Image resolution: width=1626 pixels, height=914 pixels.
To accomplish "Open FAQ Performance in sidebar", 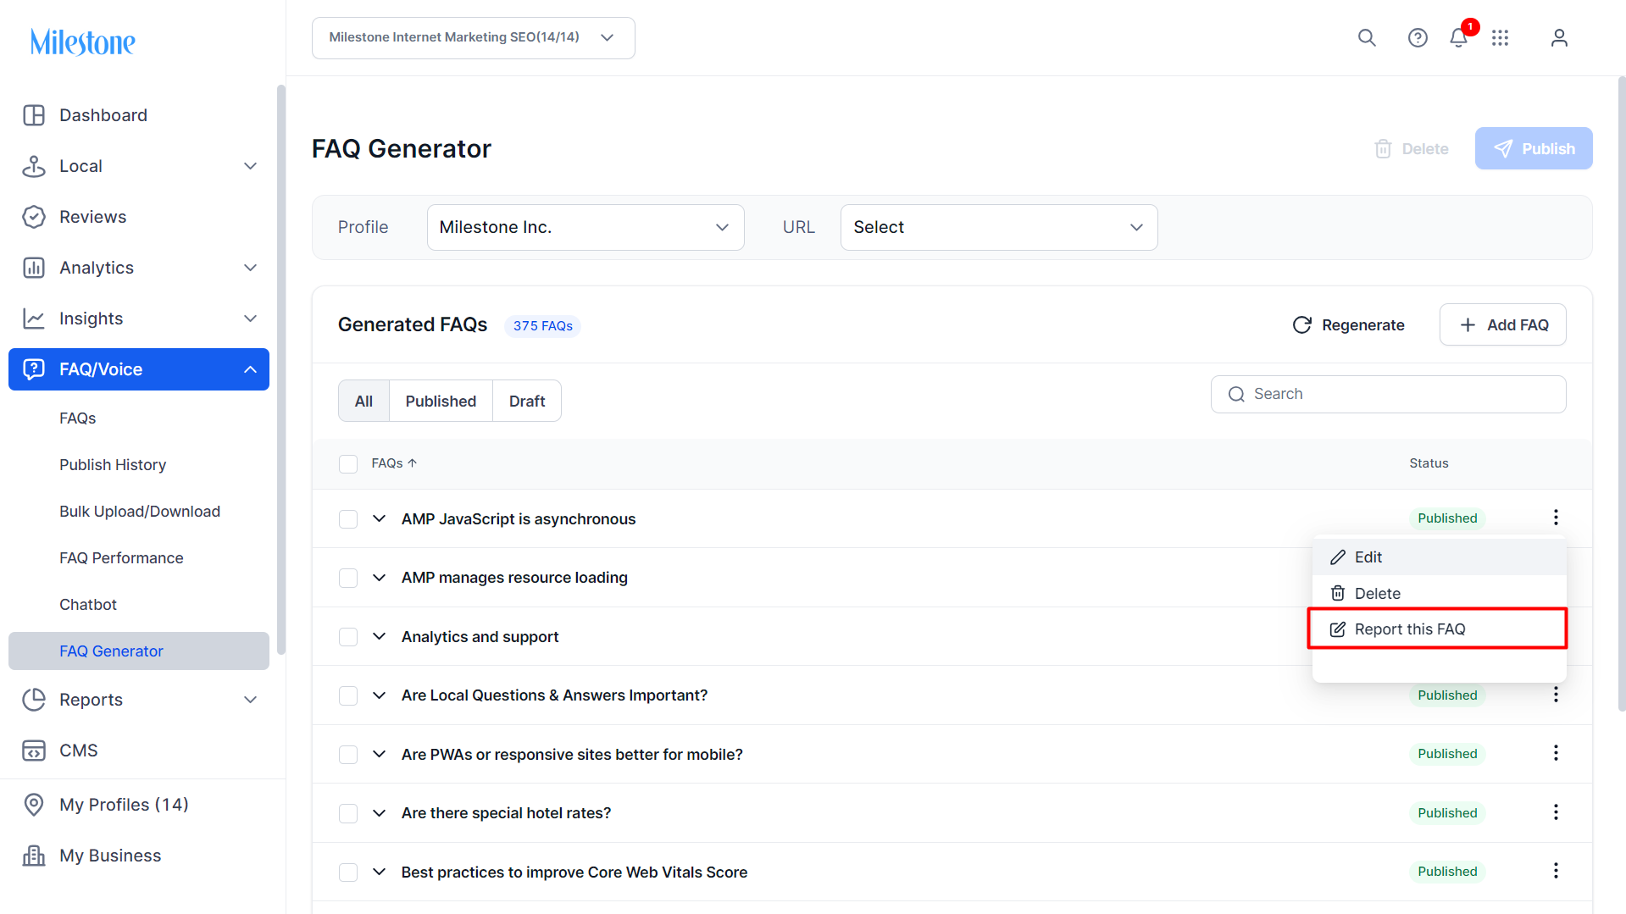I will (121, 557).
